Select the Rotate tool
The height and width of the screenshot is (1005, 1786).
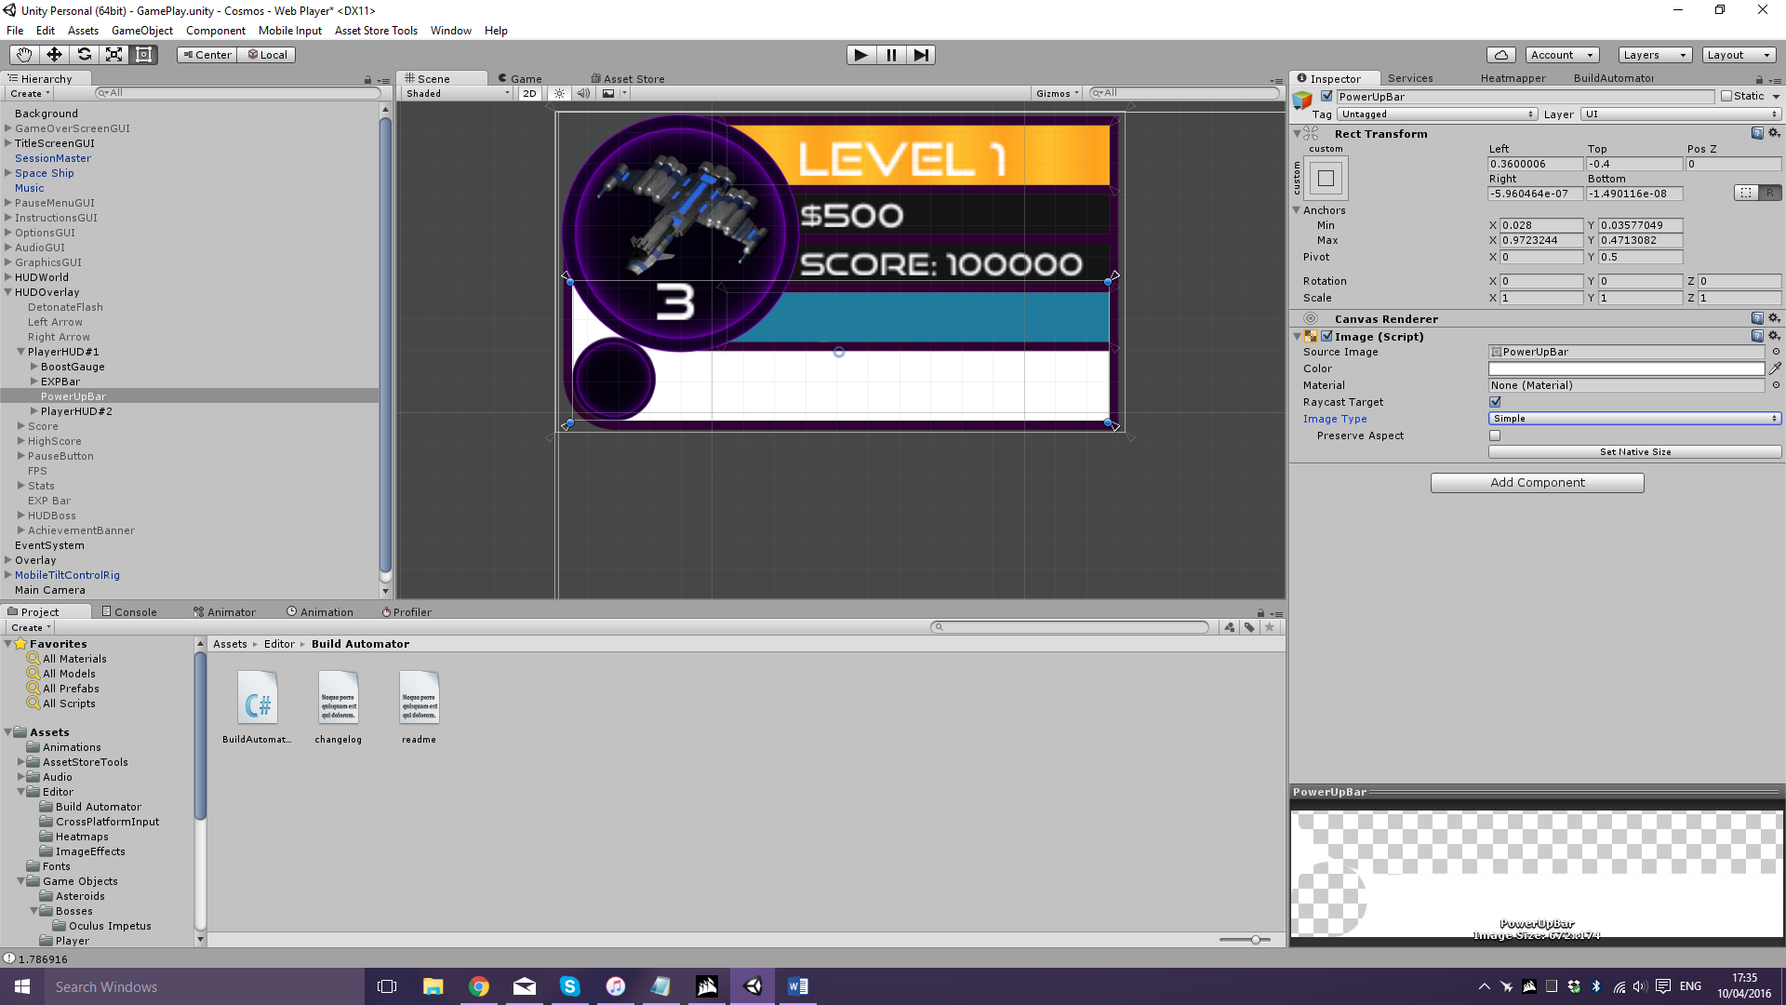84,55
